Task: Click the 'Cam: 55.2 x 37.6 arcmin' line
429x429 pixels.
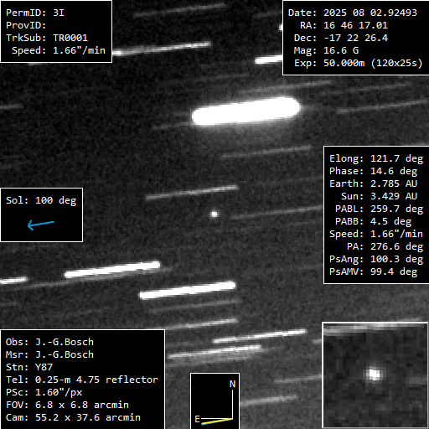Action: 73,417
